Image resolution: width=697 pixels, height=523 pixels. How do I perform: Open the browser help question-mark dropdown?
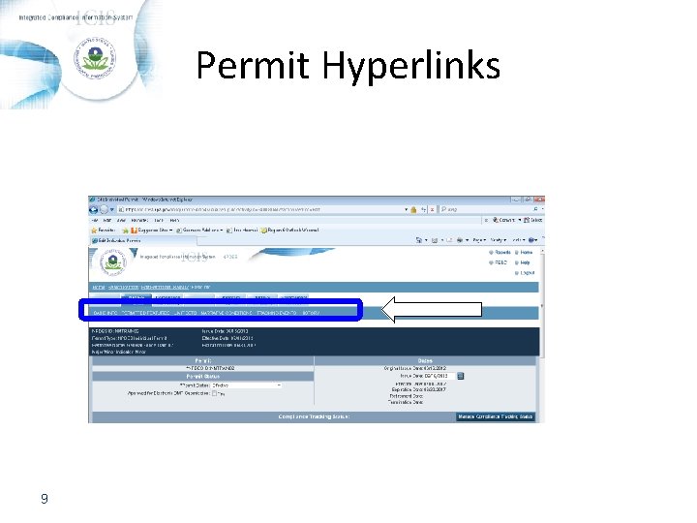point(532,240)
